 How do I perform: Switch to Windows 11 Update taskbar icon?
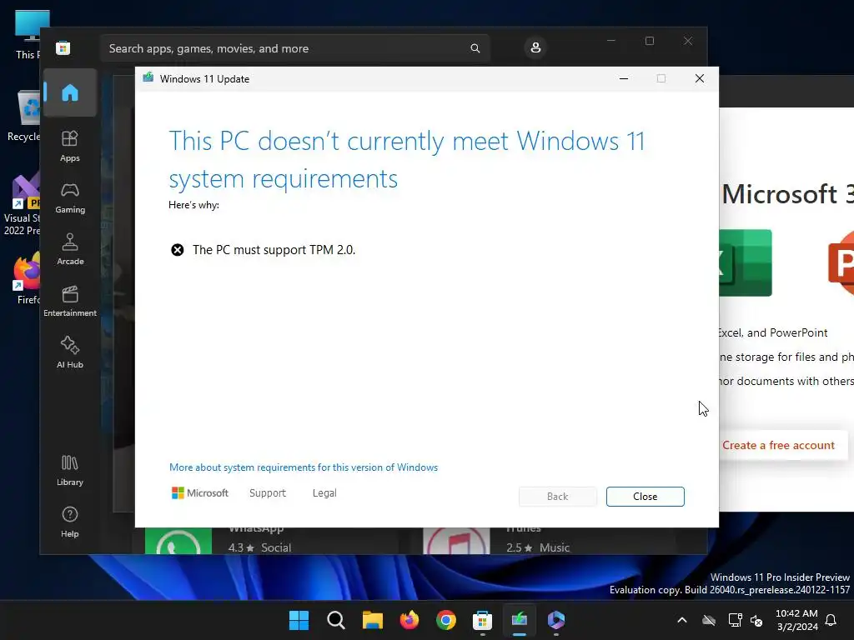(520, 620)
